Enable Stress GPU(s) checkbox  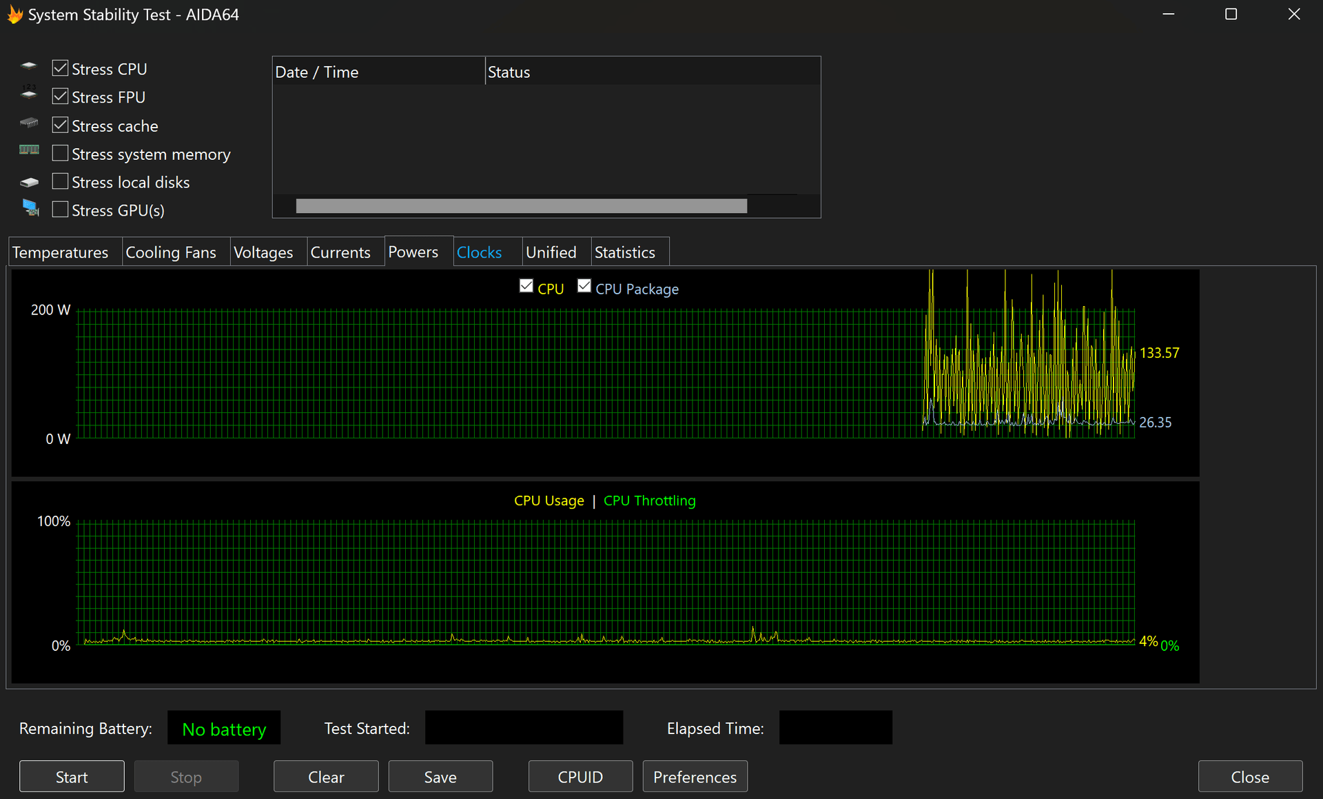(61, 210)
